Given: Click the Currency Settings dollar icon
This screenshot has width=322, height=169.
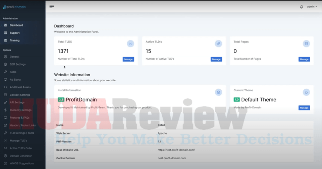Looking at the screenshot, I should [5, 110].
